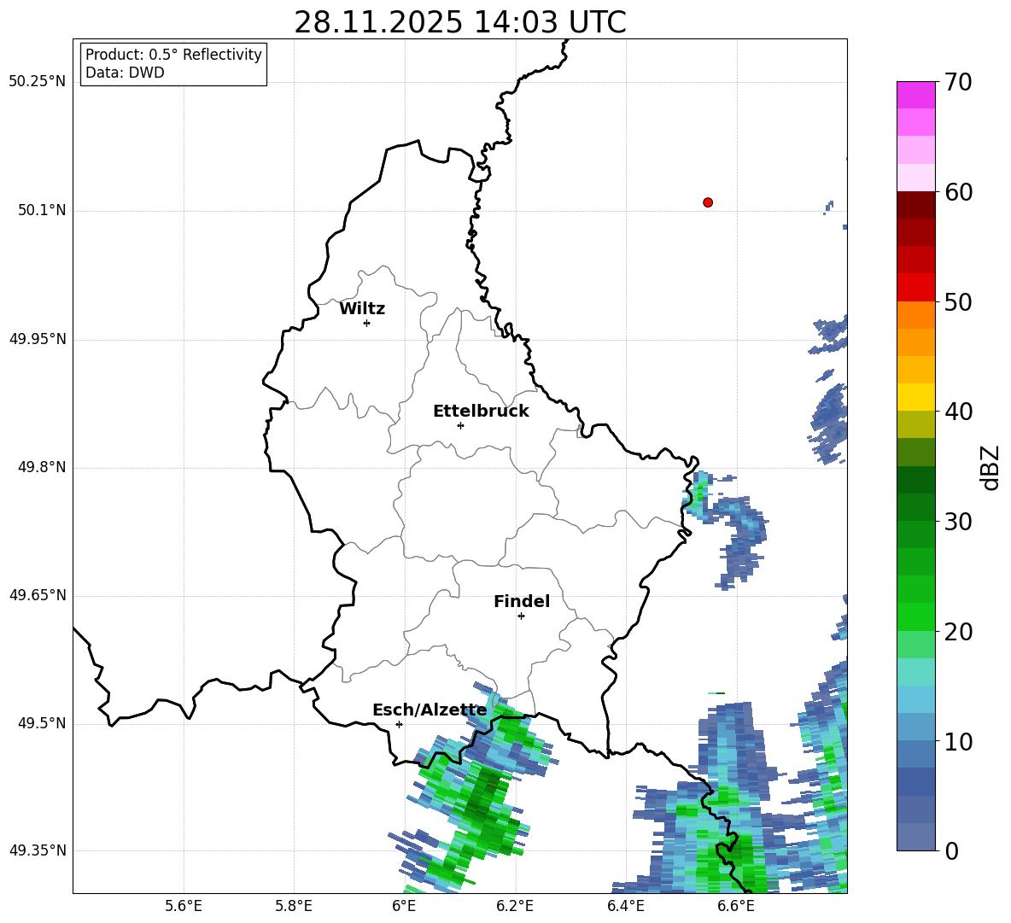Viewport: 1011px width, 923px height.
Task: Click the 49.8°N latitude label
Action: point(42,467)
